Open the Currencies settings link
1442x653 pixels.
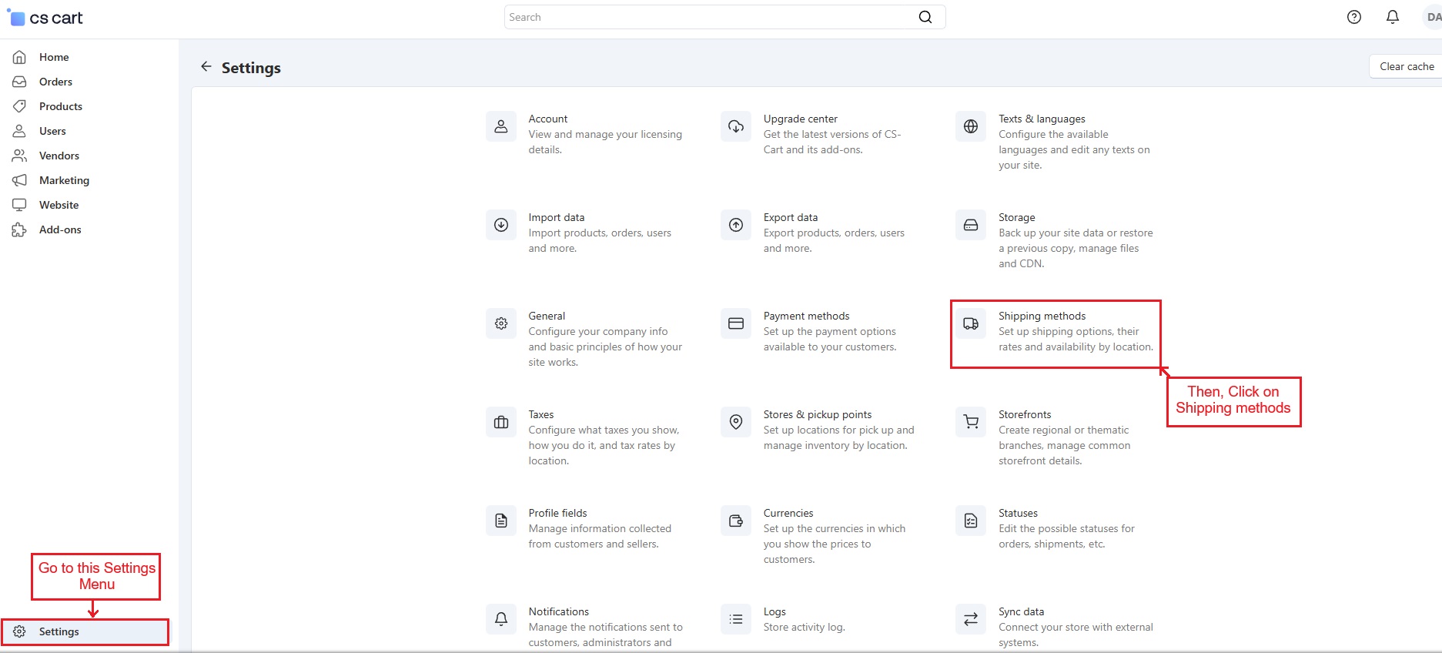tap(788, 513)
